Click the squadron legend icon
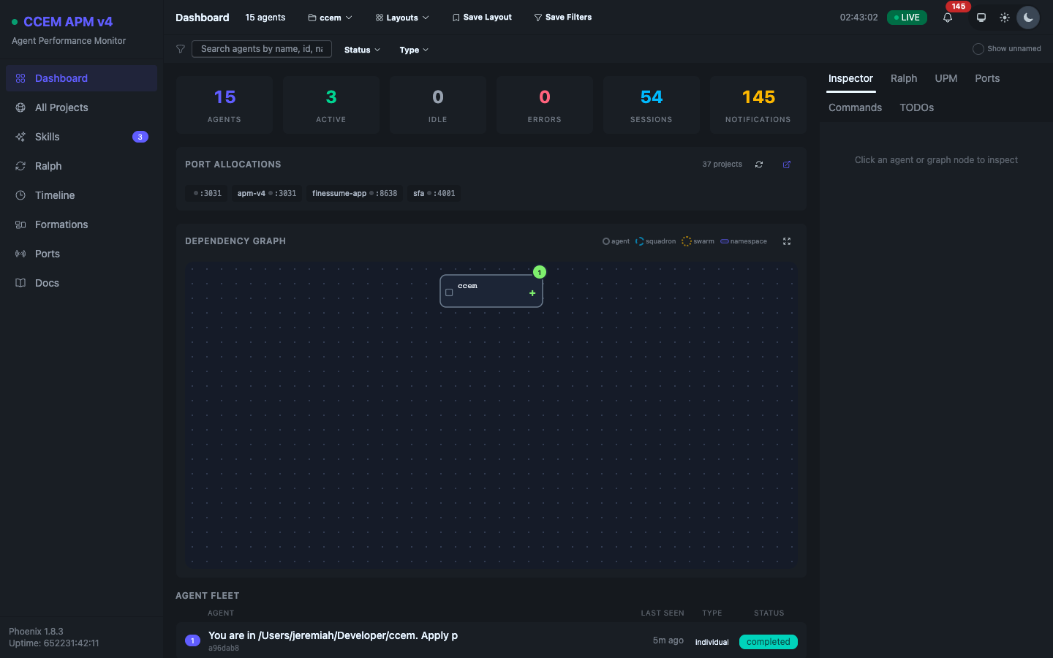This screenshot has width=1053, height=658. pyautogui.click(x=640, y=241)
